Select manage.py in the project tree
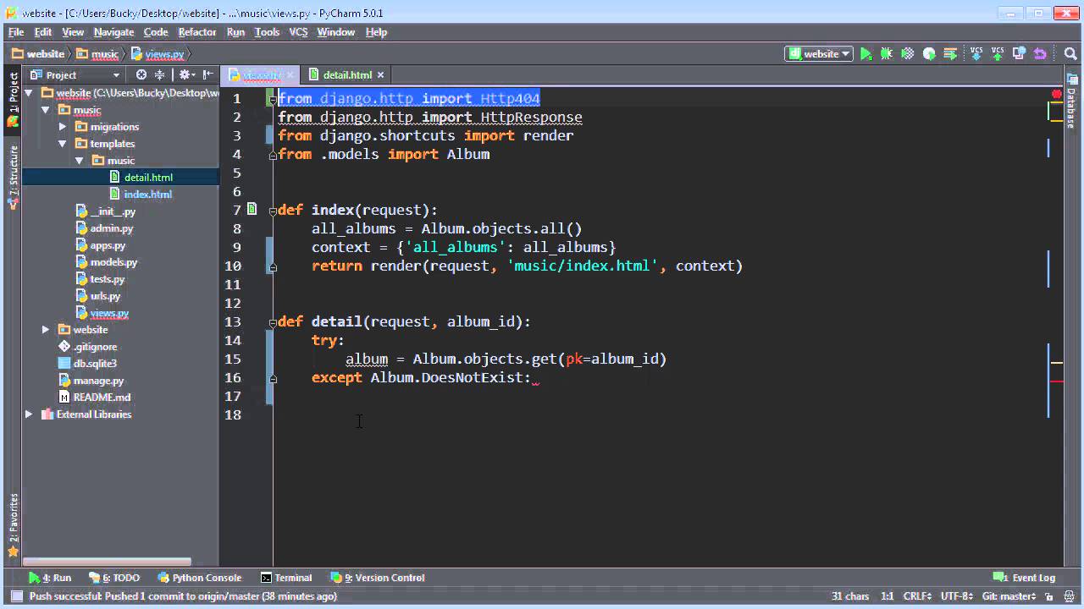This screenshot has height=609, width=1084. [98, 381]
